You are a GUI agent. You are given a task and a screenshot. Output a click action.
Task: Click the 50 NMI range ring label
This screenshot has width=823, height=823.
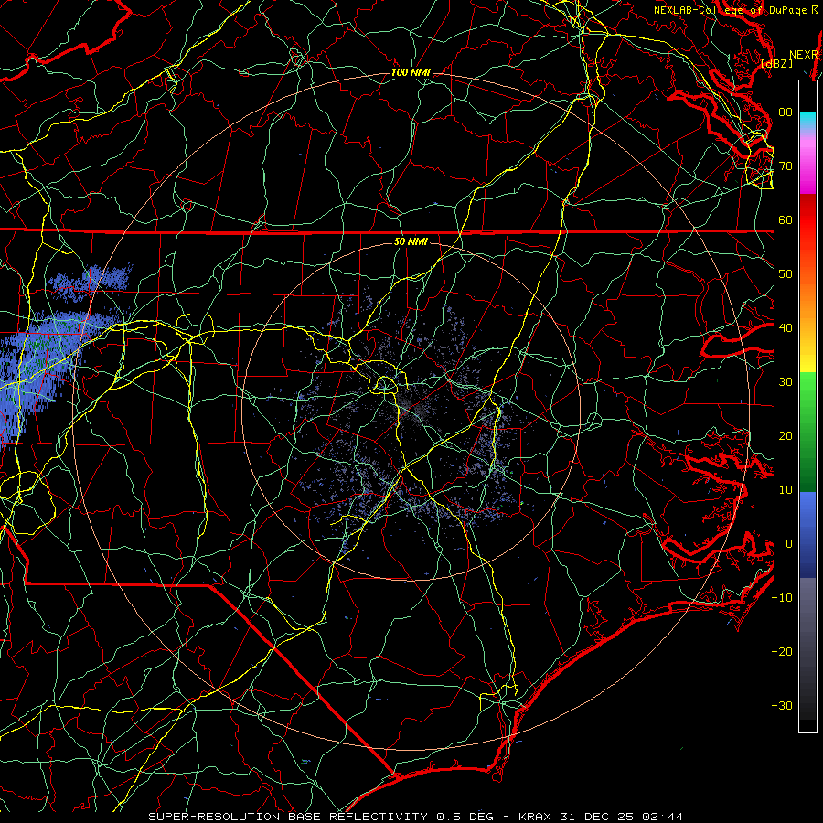411,241
